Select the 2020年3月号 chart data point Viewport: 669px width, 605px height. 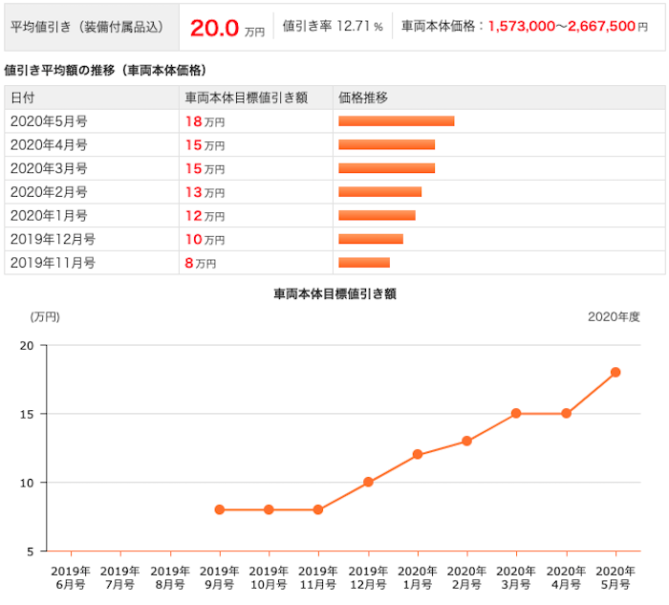tap(516, 413)
